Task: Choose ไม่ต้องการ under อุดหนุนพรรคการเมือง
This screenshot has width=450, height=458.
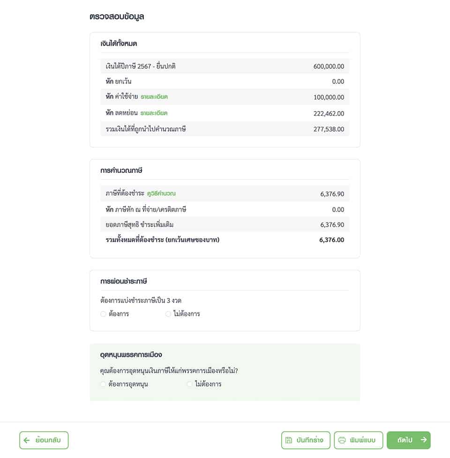Action: pos(189,384)
